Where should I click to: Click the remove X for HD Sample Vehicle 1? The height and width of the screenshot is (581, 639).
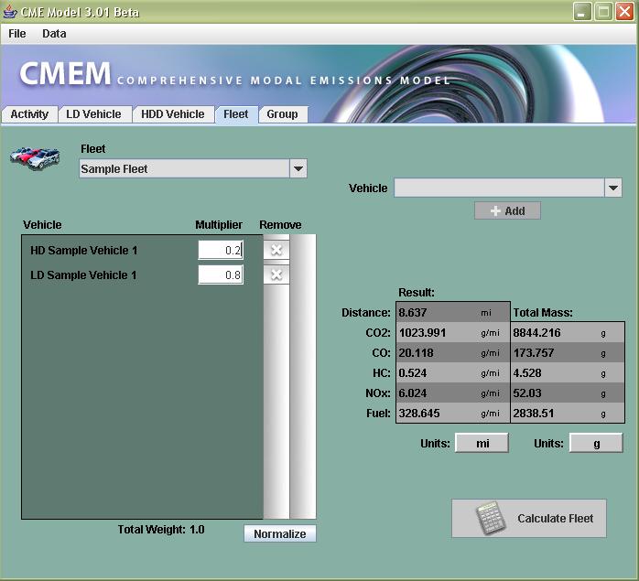(x=276, y=250)
